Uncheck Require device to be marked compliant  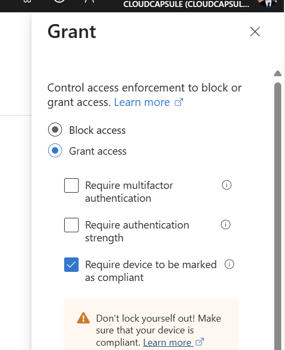tap(71, 264)
